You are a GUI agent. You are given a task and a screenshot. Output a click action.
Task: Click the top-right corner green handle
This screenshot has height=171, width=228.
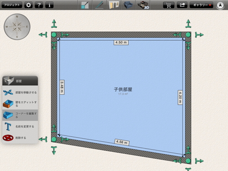click(x=188, y=35)
